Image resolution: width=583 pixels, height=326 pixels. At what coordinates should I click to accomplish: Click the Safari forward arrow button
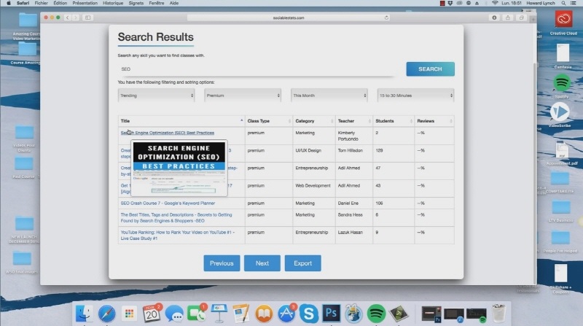(x=76, y=18)
